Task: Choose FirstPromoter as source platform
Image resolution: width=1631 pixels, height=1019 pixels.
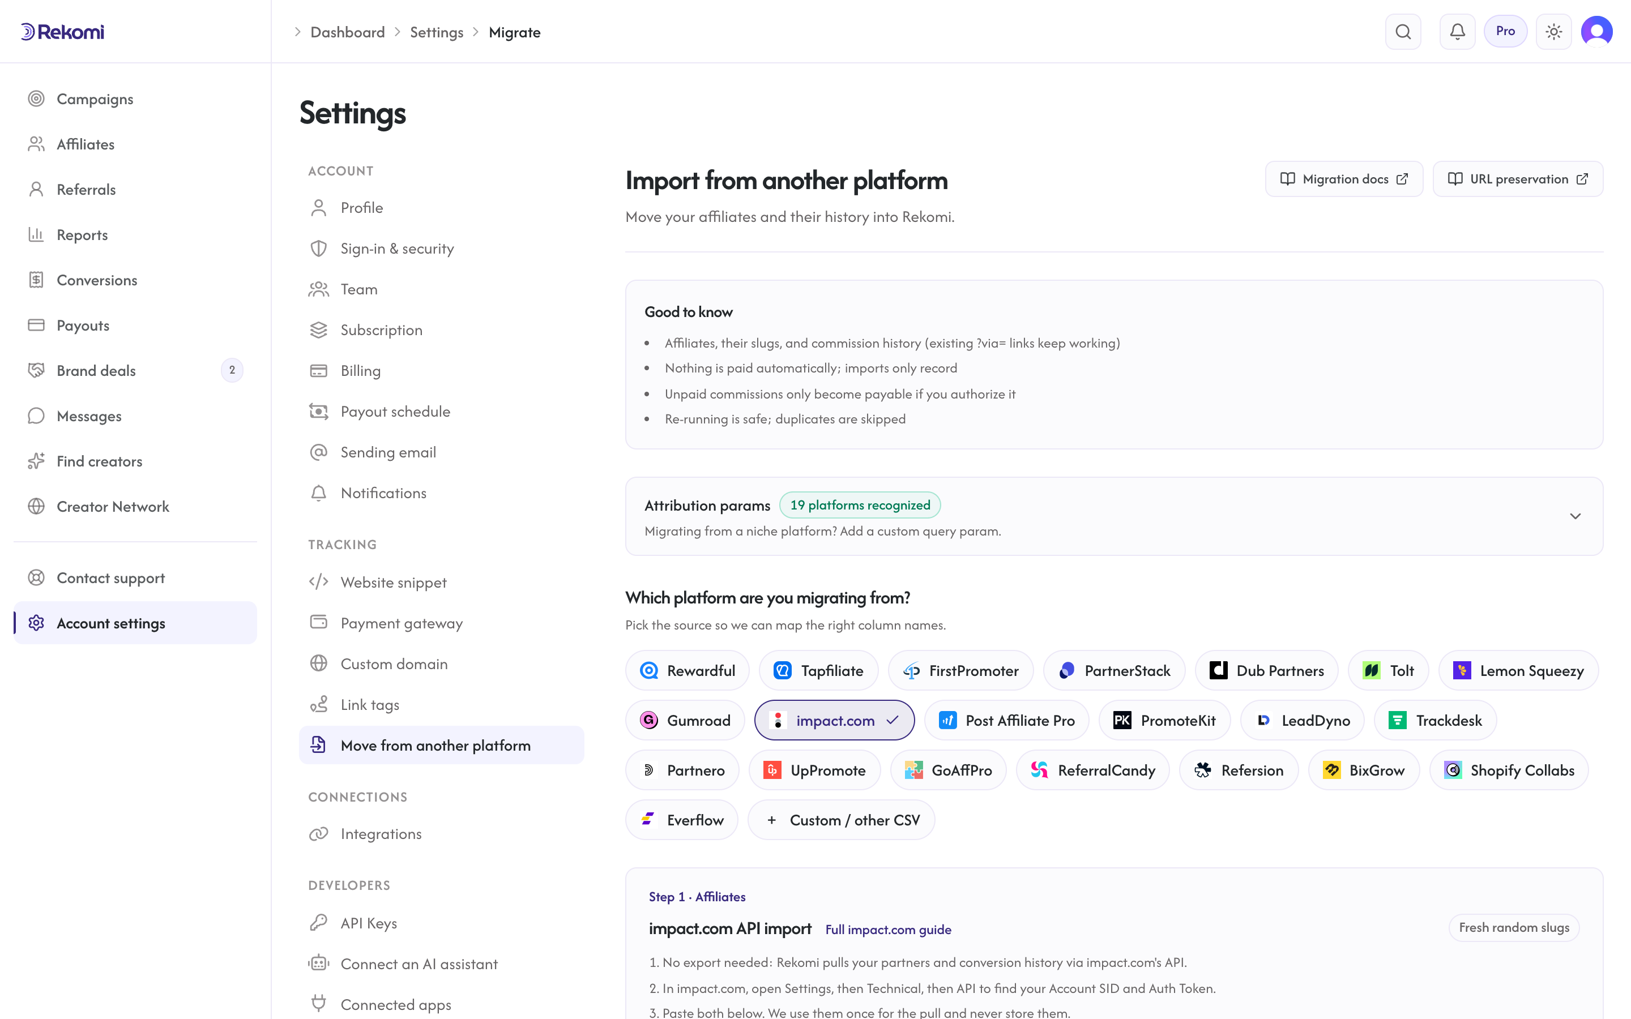Action: [x=960, y=671]
